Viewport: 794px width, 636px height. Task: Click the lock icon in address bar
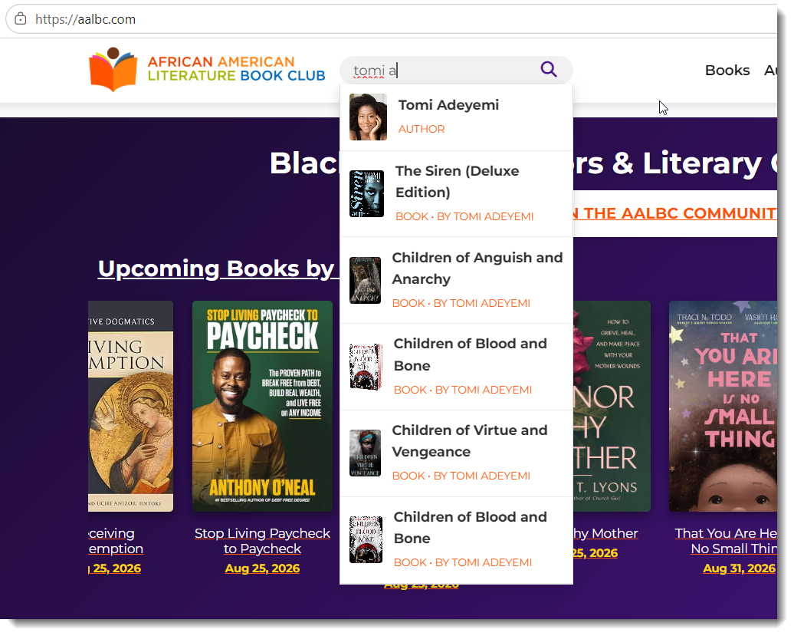point(20,19)
